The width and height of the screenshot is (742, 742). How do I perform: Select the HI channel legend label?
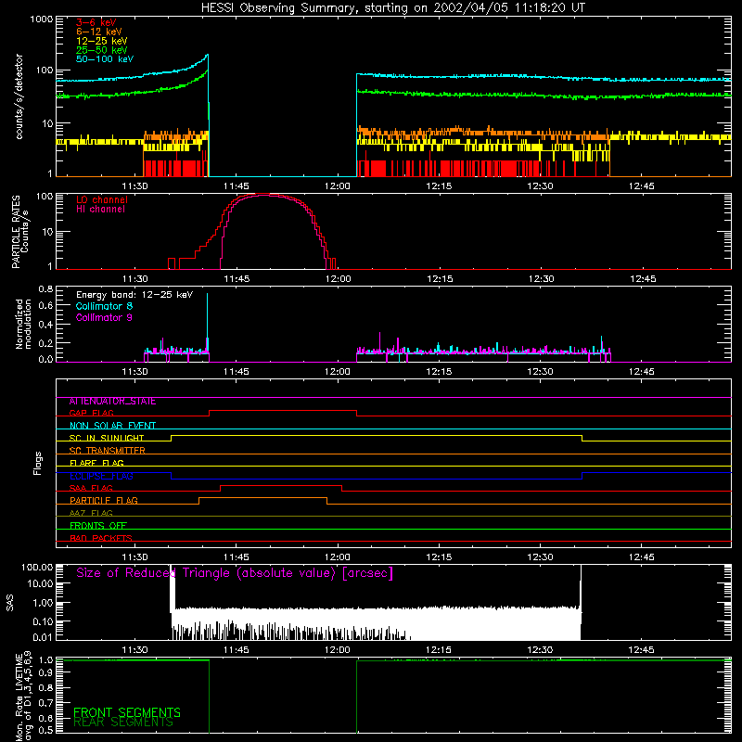100,210
